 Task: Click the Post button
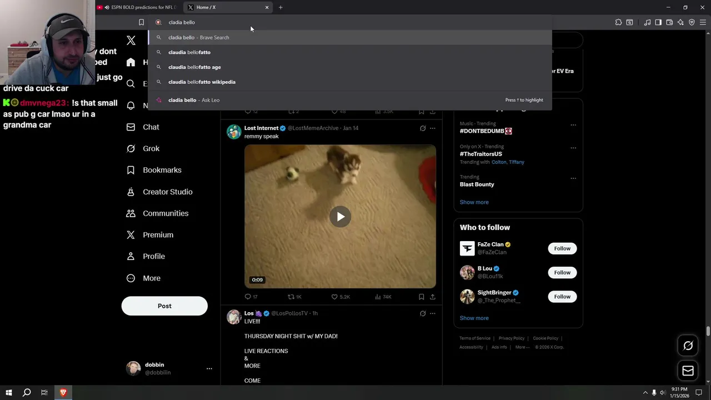point(164,306)
